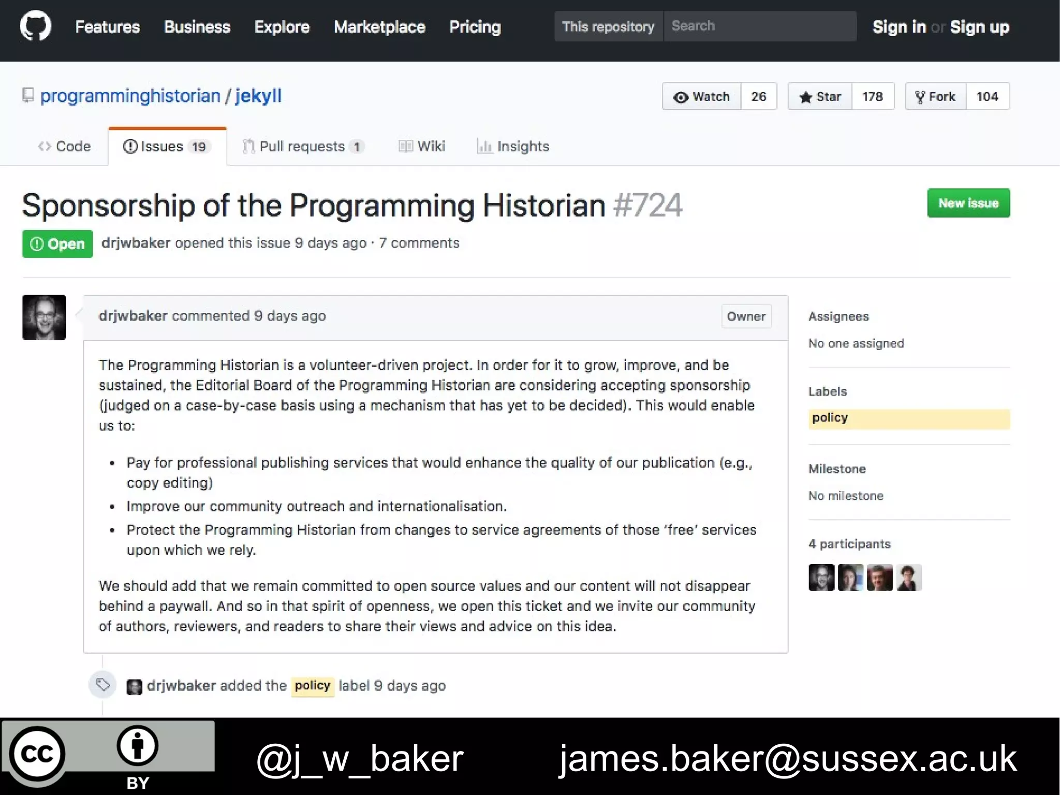Click the Fork button
This screenshot has width=1060, height=795.
pos(936,96)
